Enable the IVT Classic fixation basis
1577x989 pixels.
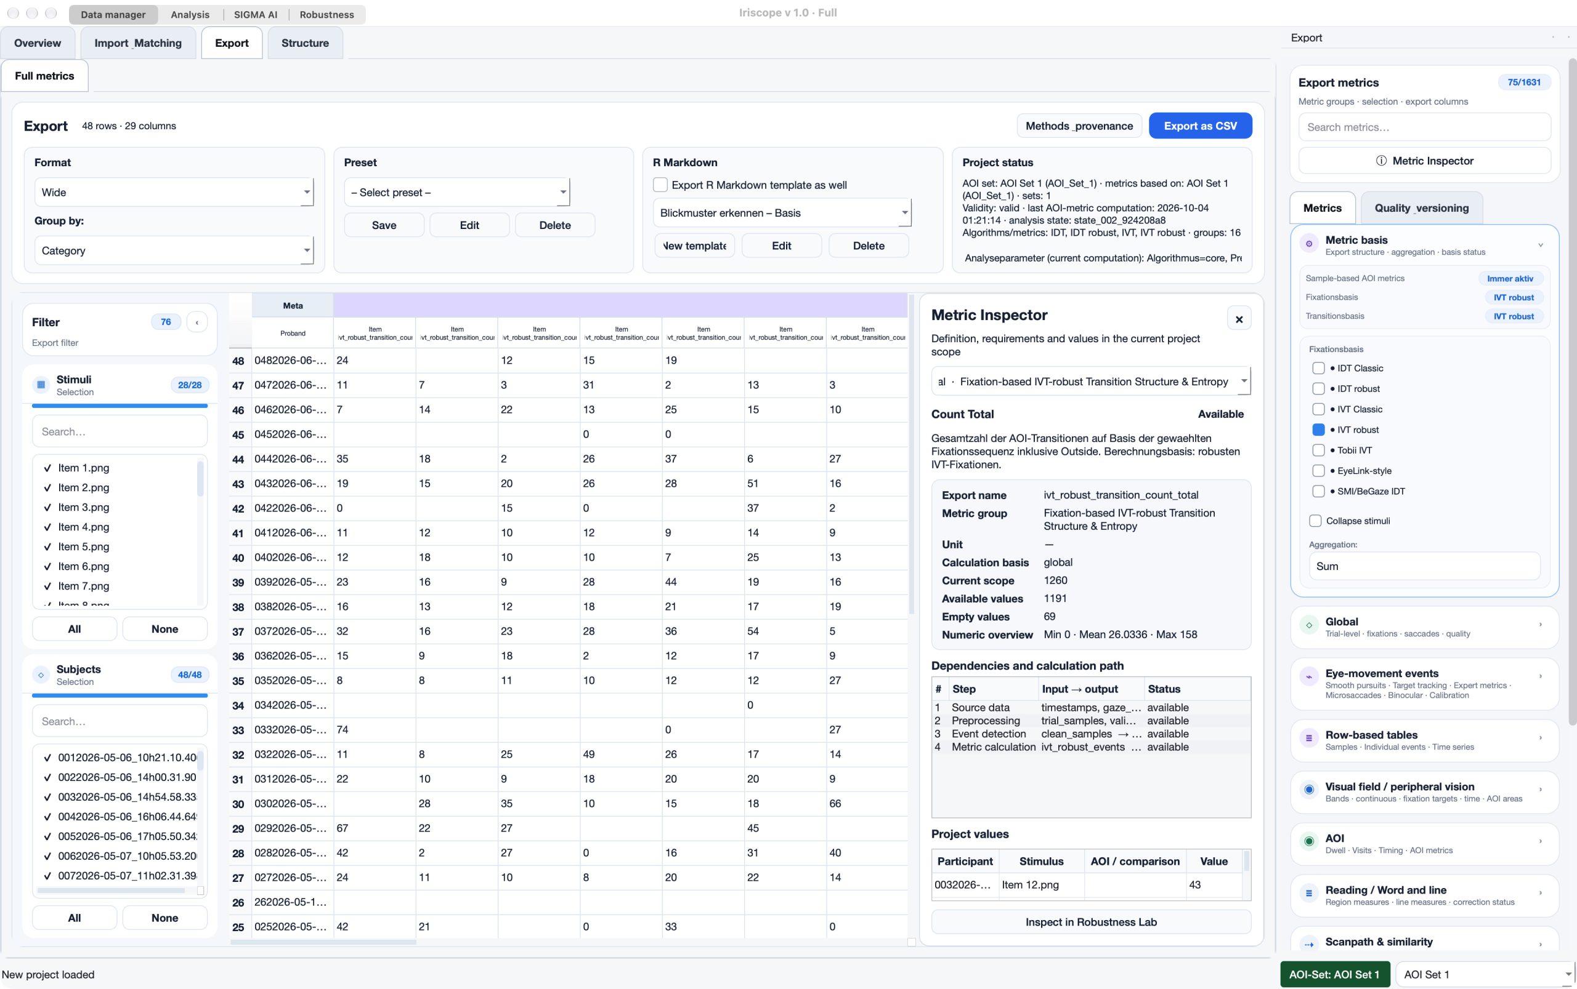point(1318,409)
